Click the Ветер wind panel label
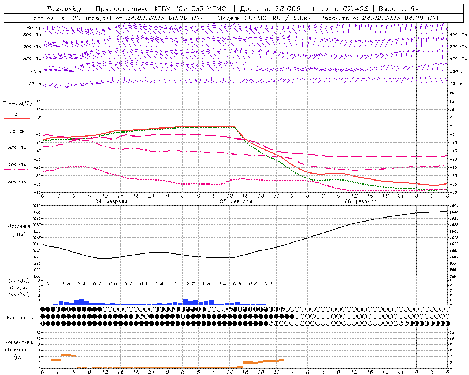Screen dimensions: 469x375 [x=34, y=28]
